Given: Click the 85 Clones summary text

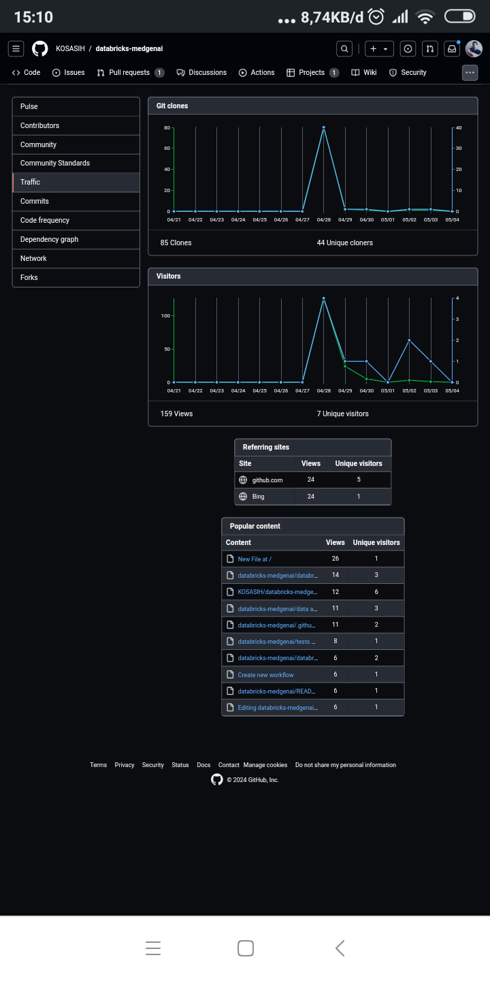Looking at the screenshot, I should click(176, 243).
